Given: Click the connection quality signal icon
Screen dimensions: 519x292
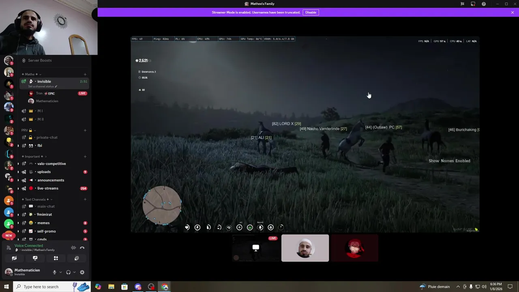Looking at the screenshot, I should coord(9,248).
